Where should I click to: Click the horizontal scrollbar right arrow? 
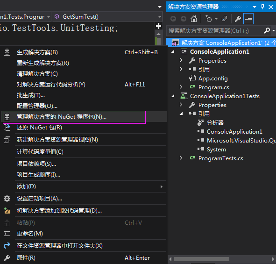pos(273,259)
